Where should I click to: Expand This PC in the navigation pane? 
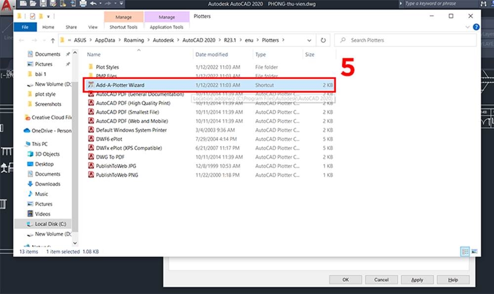23,144
